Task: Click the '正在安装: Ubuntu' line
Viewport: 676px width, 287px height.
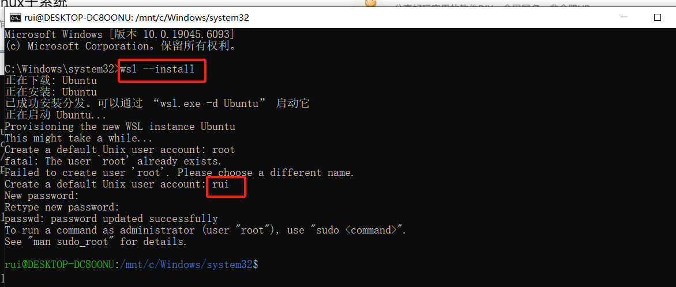Action: click(50, 92)
